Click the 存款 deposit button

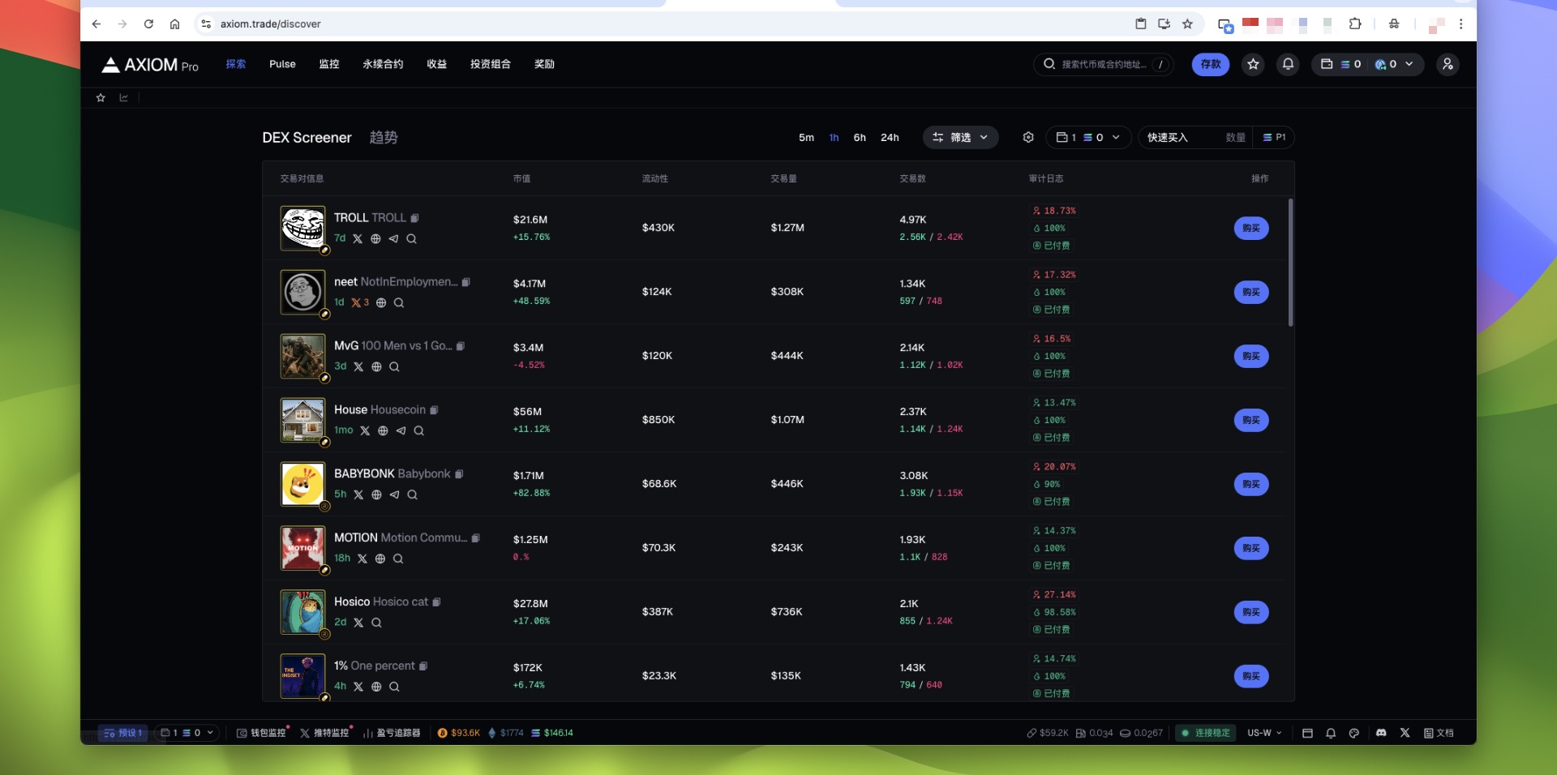click(1211, 64)
